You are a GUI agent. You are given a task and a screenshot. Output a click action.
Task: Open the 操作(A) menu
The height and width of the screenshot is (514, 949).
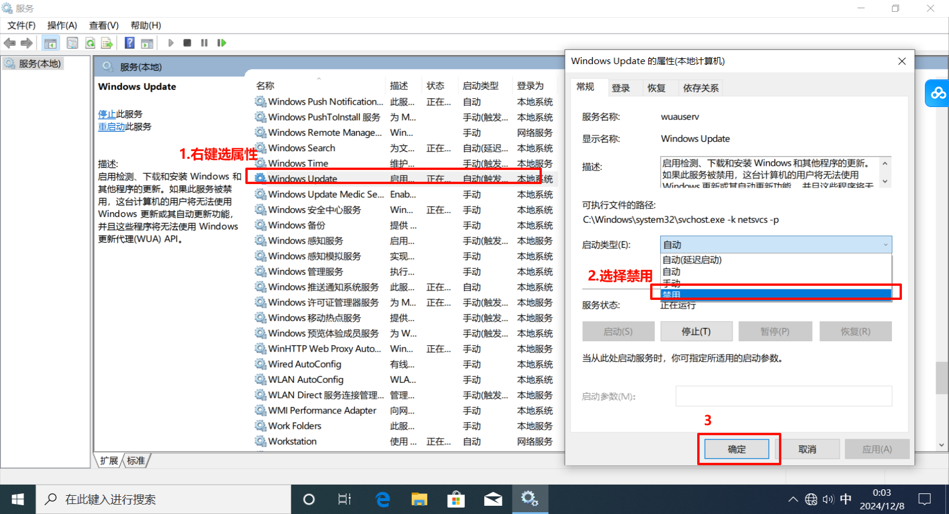point(62,25)
